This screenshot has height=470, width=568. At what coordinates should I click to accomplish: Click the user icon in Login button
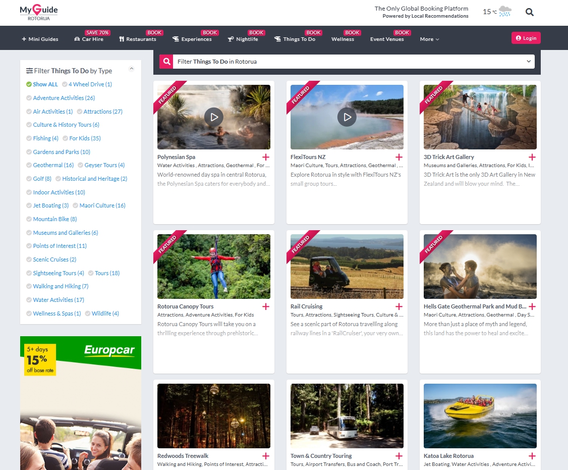(x=519, y=38)
